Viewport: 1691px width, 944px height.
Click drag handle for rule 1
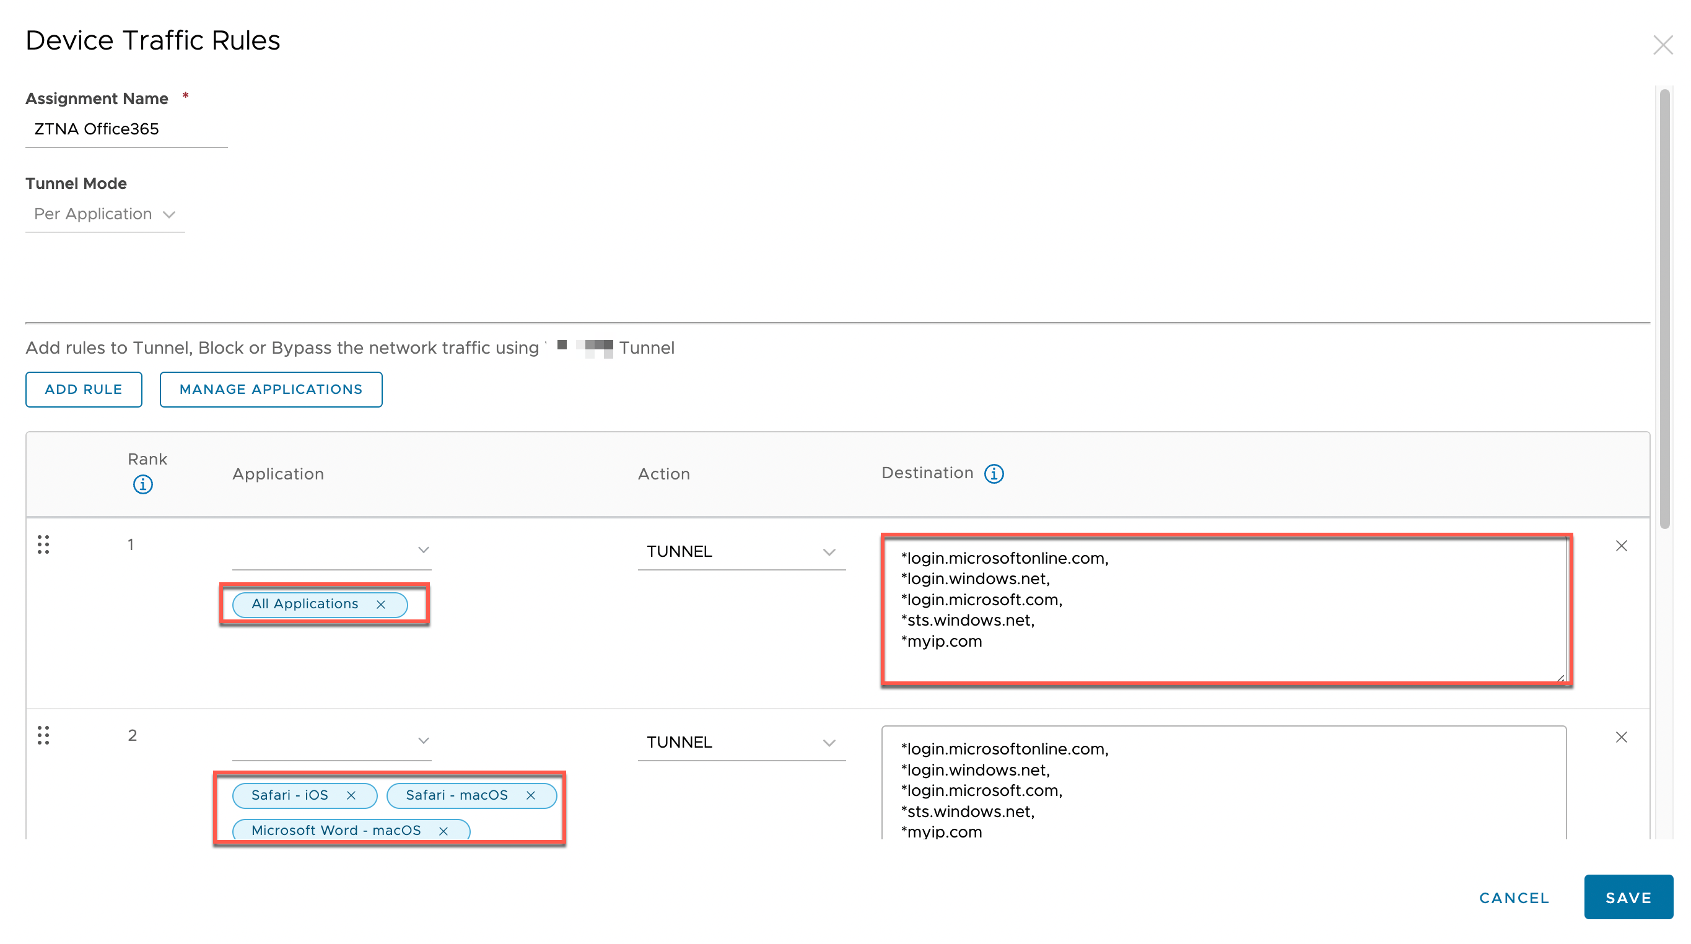[x=43, y=544]
